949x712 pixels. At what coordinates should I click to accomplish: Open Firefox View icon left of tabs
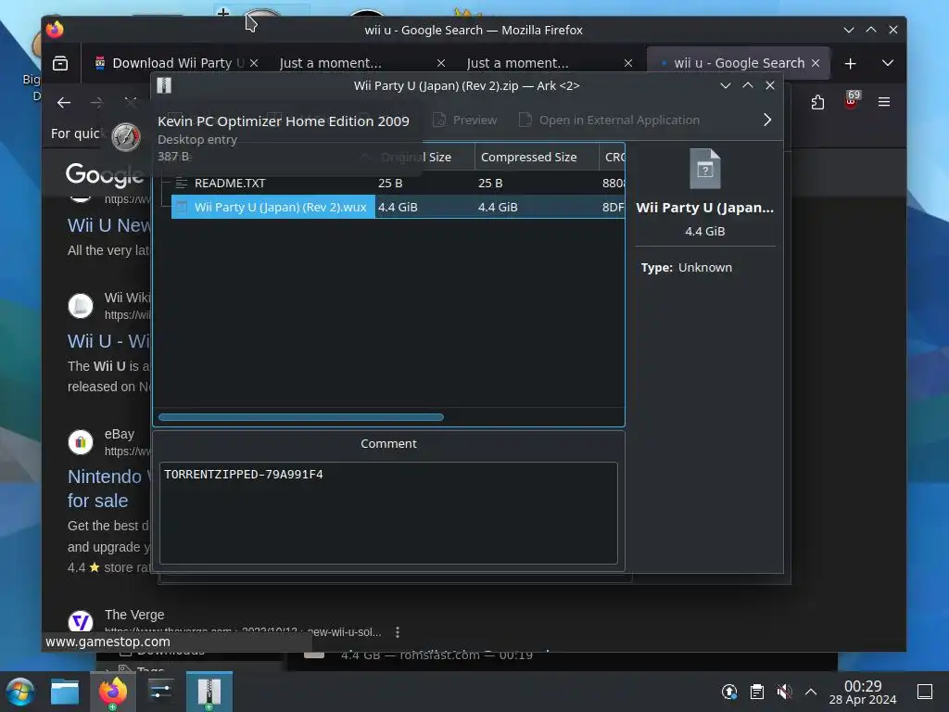[x=60, y=63]
